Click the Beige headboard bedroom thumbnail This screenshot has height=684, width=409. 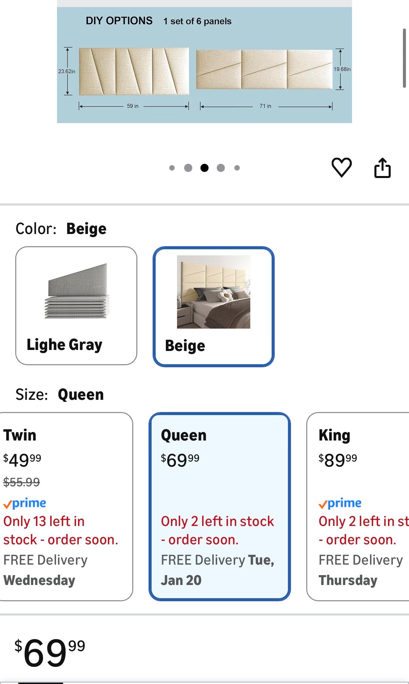[x=214, y=292]
